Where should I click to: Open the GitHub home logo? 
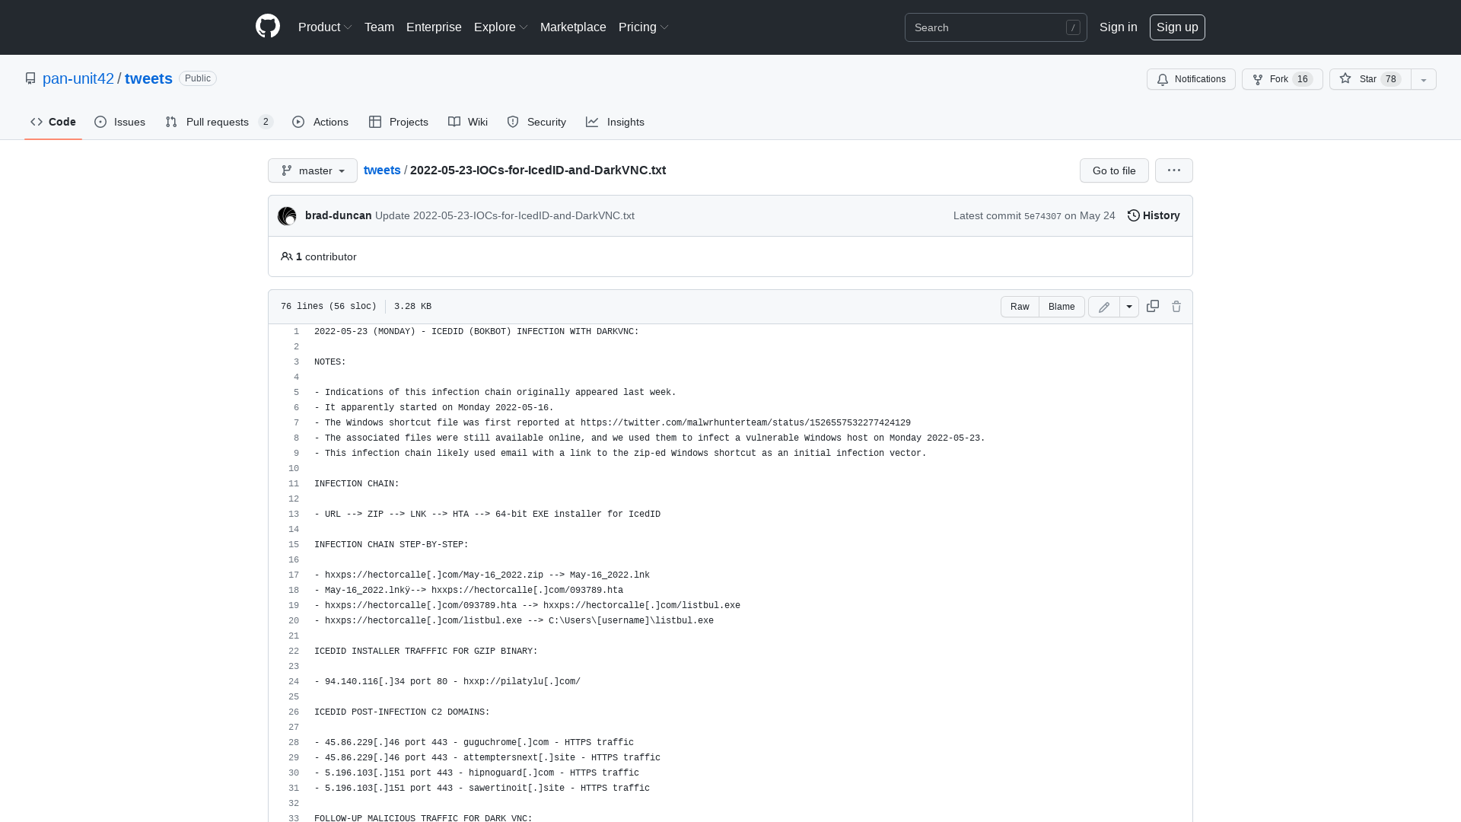268,27
